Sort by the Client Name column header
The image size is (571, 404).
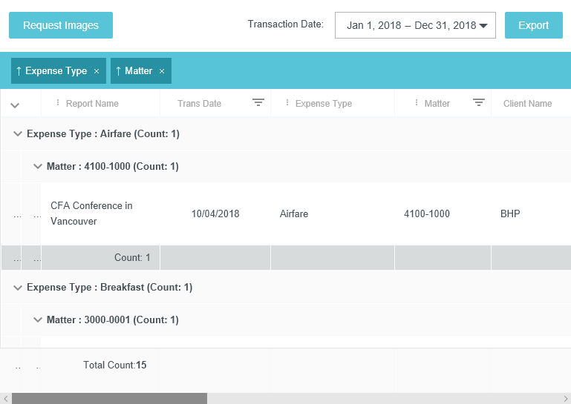click(x=527, y=104)
